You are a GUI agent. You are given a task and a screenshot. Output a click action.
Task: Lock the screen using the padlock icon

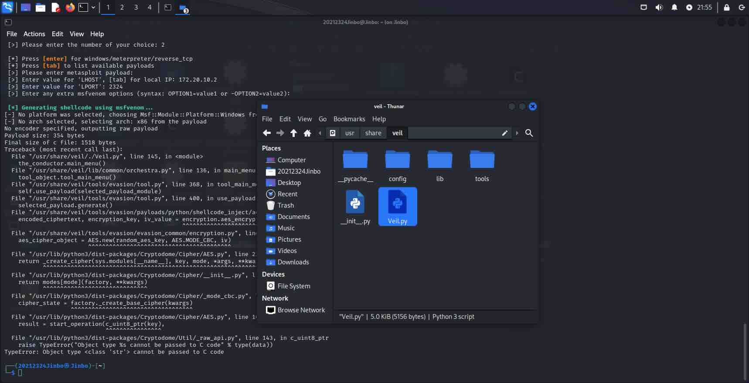pyautogui.click(x=727, y=7)
